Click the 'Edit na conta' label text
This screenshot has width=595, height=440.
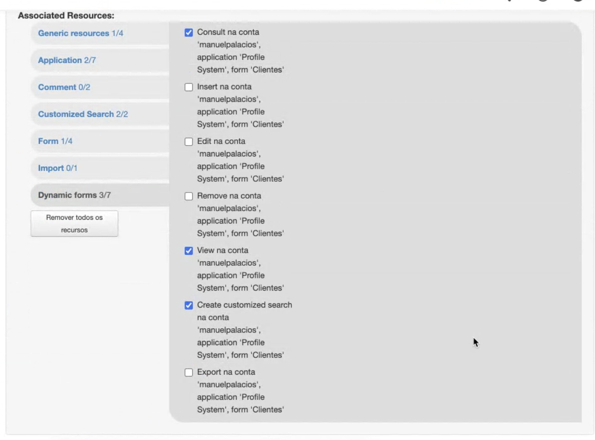[x=221, y=141]
